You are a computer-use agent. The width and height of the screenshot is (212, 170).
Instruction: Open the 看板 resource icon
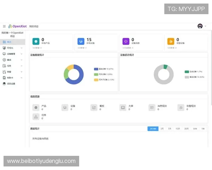click(94, 107)
